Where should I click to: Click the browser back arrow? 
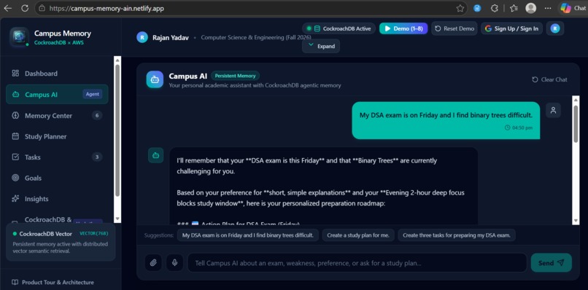7,8
